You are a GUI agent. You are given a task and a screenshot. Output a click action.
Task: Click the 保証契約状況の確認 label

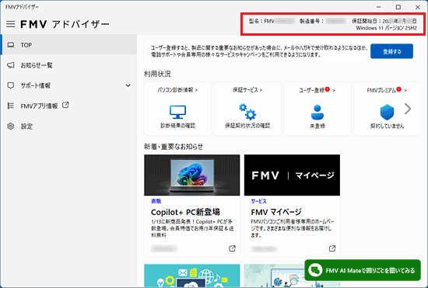click(x=247, y=126)
